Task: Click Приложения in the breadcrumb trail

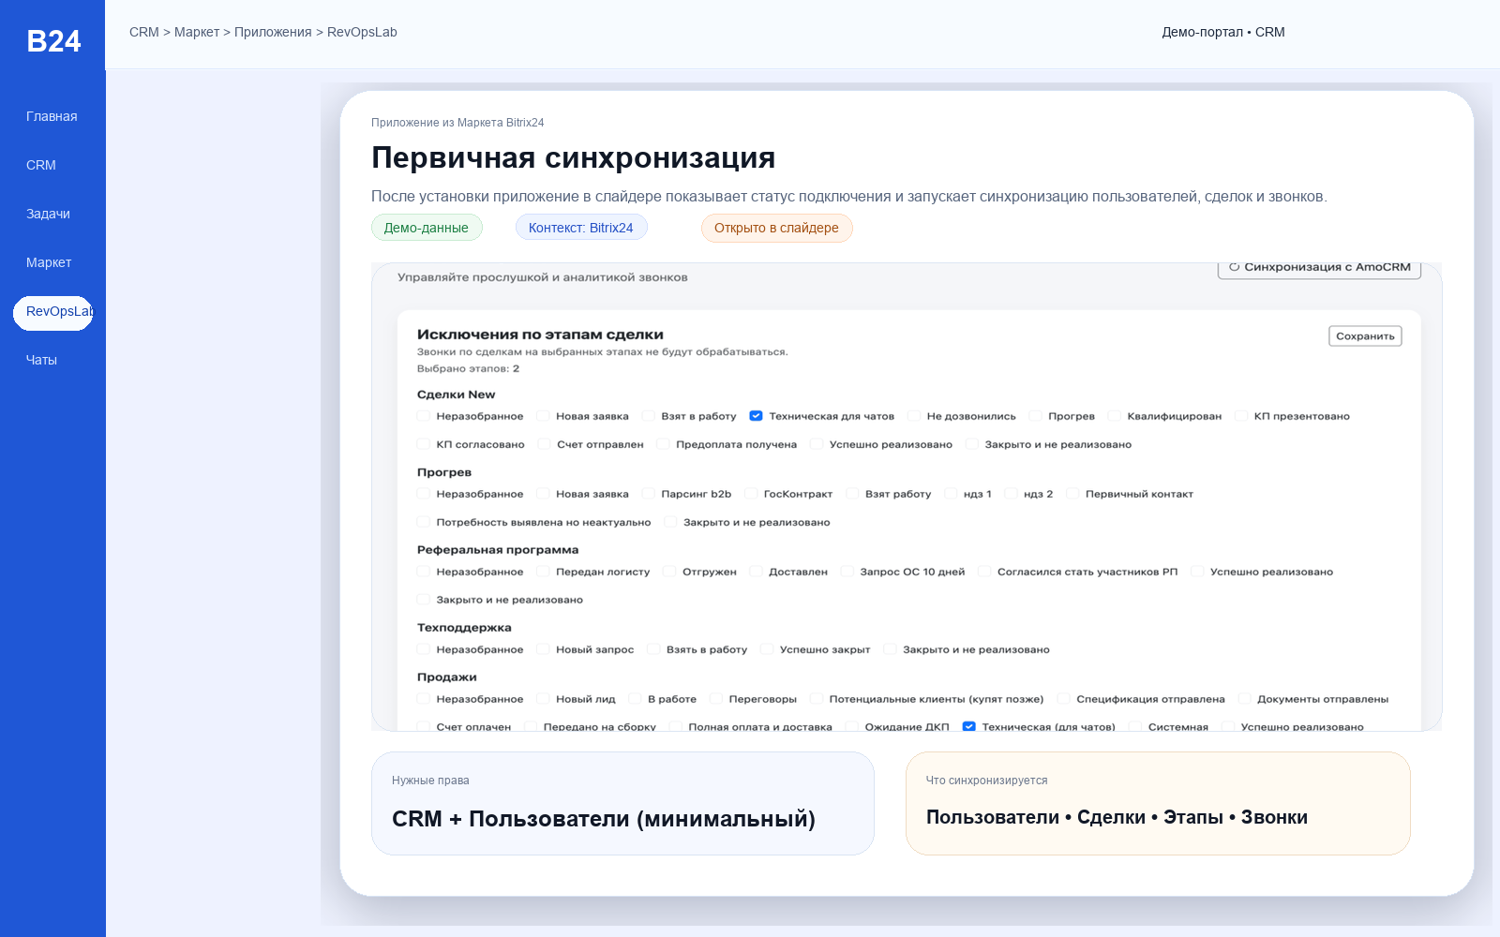Action: pos(273,32)
